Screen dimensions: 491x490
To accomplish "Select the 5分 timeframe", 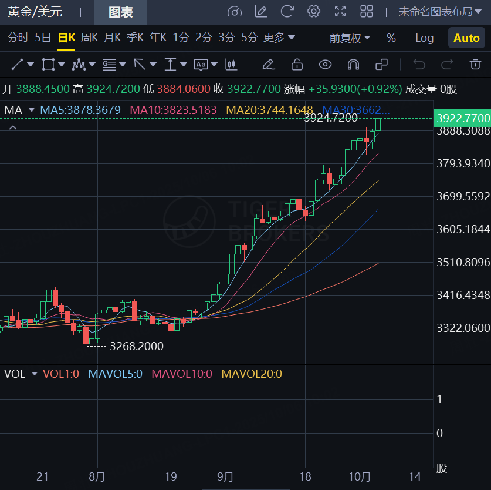I will 249,38.
